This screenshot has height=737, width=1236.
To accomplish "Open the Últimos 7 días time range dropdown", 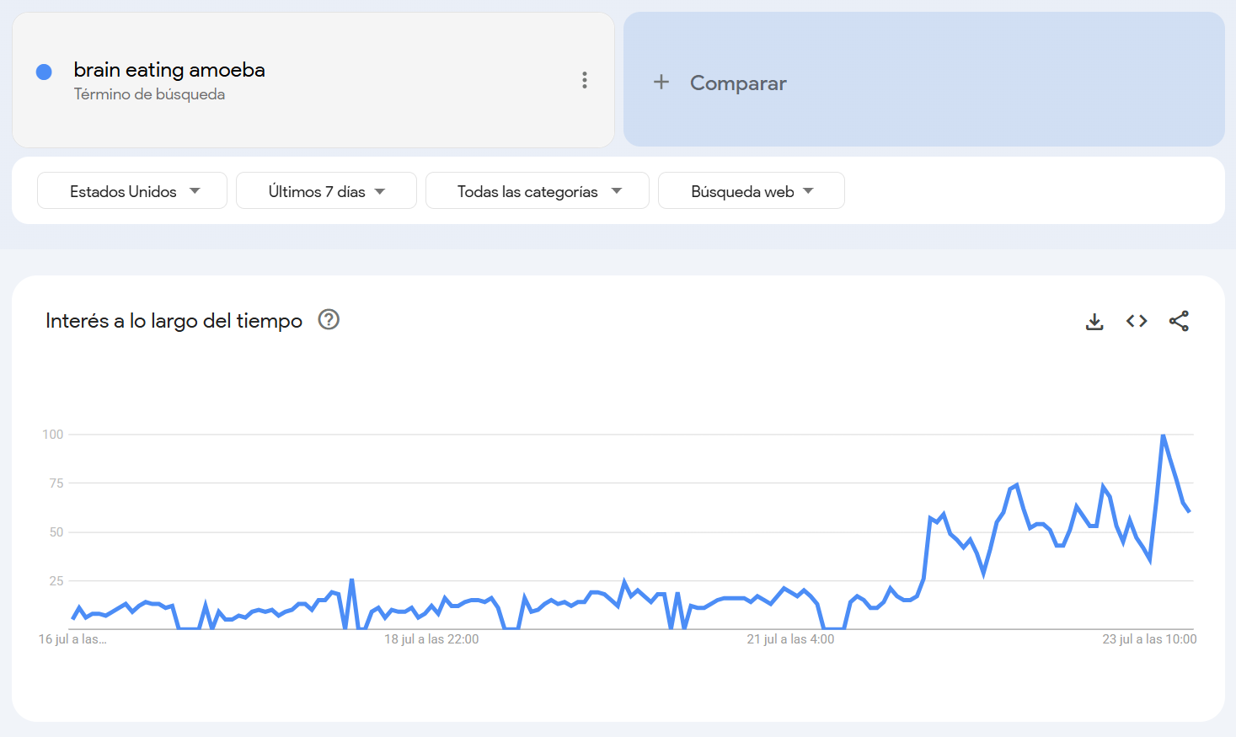I will pyautogui.click(x=326, y=190).
